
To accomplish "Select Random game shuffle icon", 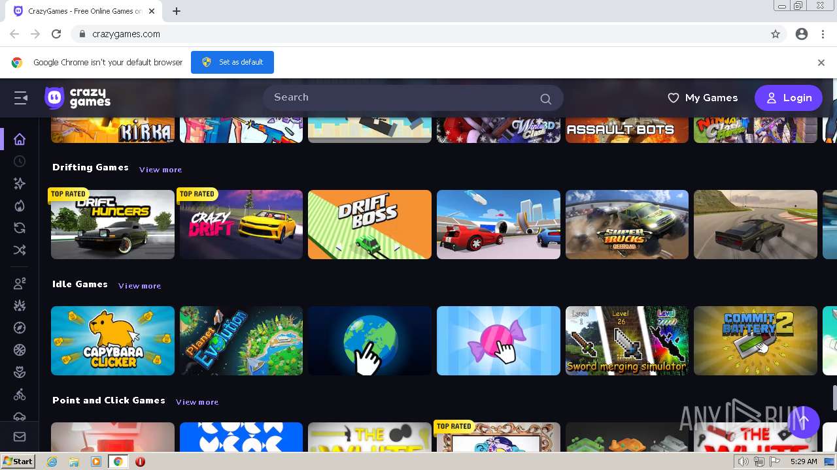I will pyautogui.click(x=20, y=250).
